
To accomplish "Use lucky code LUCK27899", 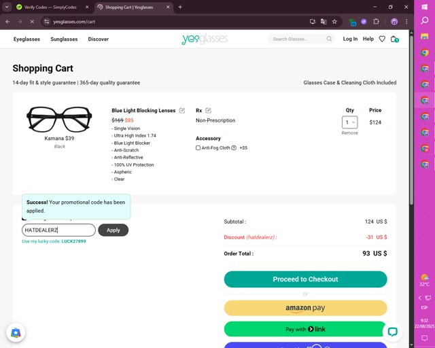I will (73, 241).
